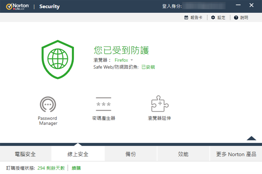Click the 登入身分 label
Image resolution: width=262 pixels, height=174 pixels.
tap(172, 6)
